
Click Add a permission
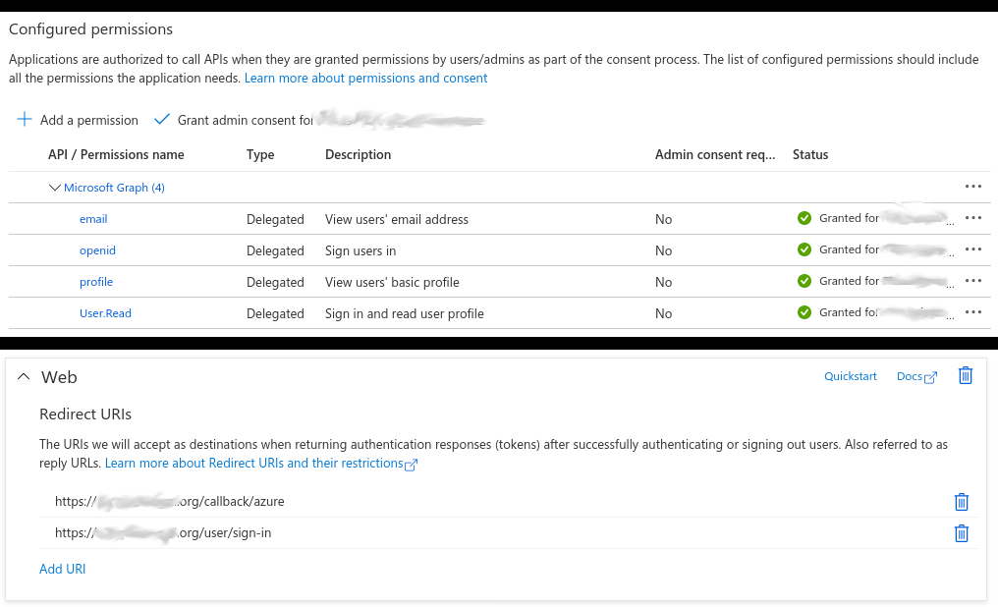click(89, 120)
